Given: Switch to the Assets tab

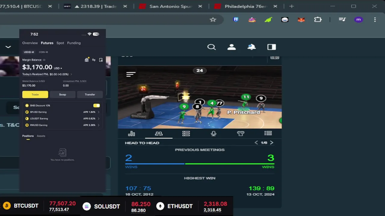Looking at the screenshot, I should tap(41, 136).
